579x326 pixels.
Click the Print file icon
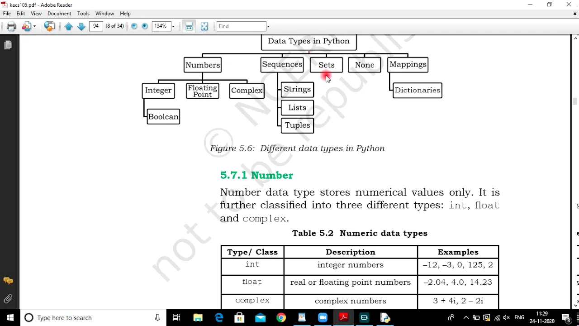click(x=11, y=26)
